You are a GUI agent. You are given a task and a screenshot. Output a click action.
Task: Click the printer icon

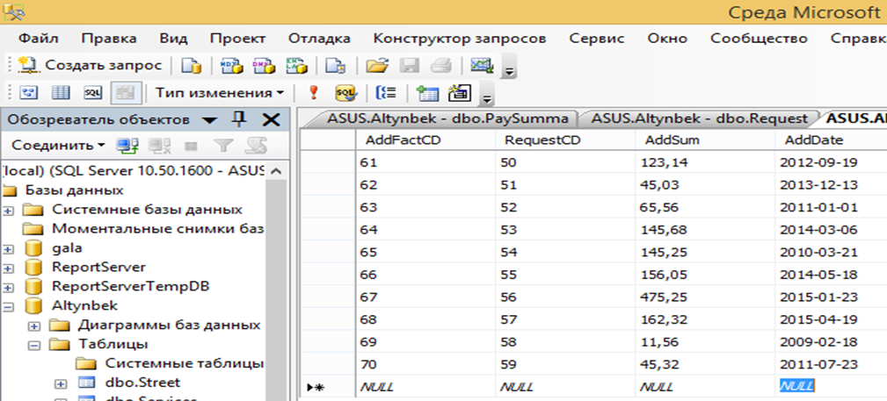[440, 66]
